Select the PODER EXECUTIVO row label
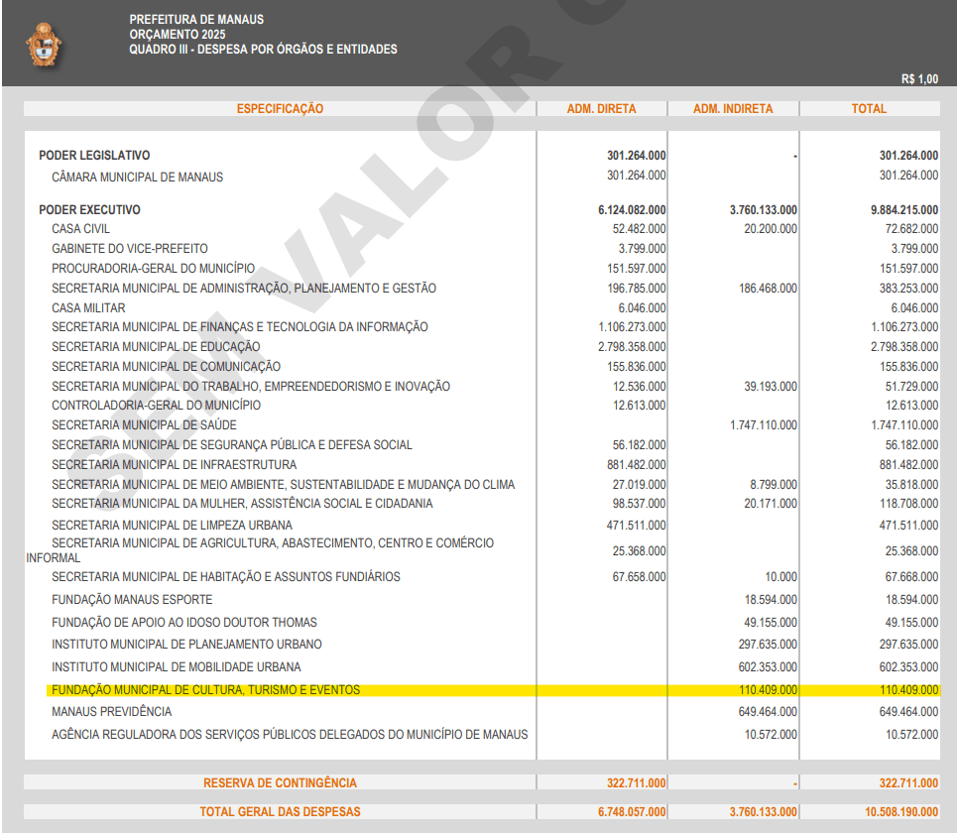Viewport: 957px width, 833px height. (89, 210)
